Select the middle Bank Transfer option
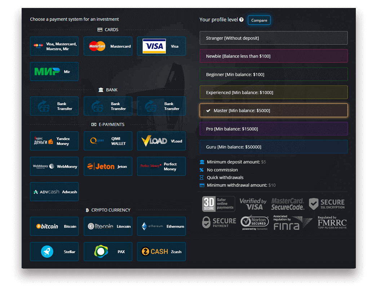Screen dimensions: 376x287 coord(108,106)
